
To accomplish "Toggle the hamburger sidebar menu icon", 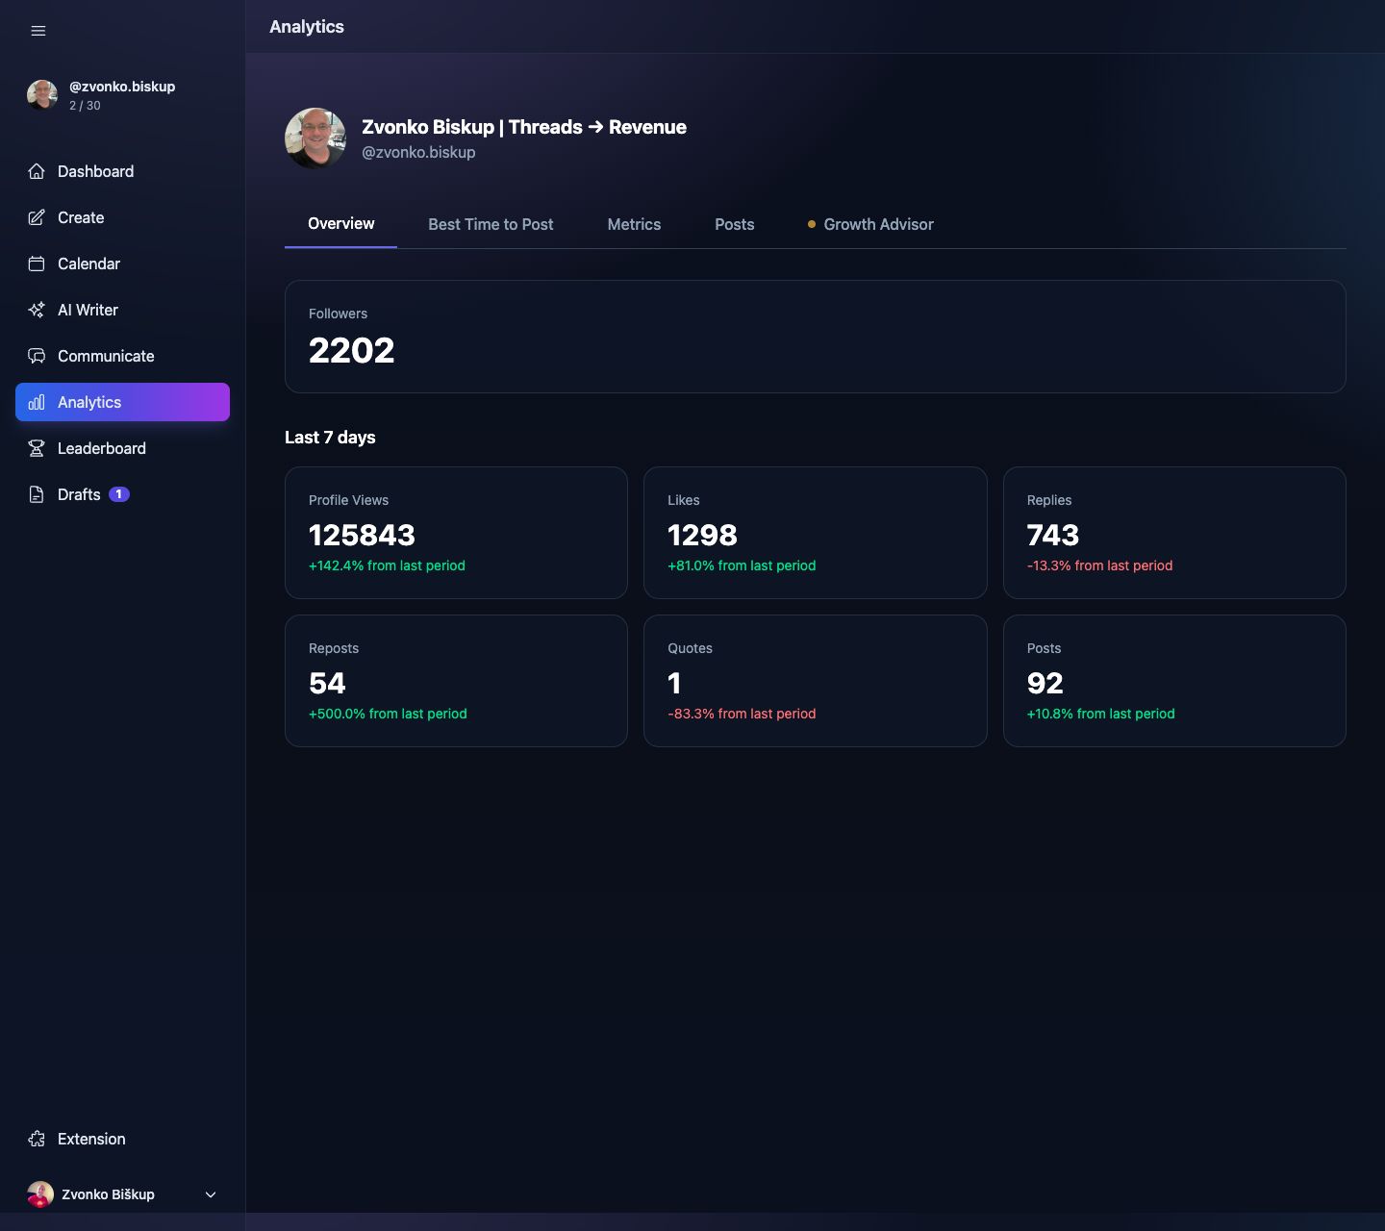I will pyautogui.click(x=38, y=31).
